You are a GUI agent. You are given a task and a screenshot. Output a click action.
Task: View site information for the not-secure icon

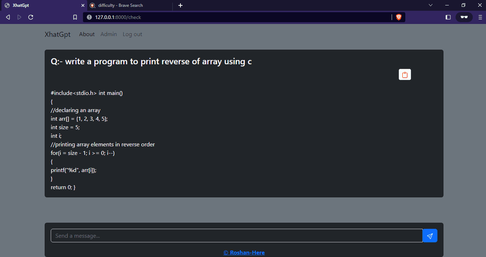89,18
